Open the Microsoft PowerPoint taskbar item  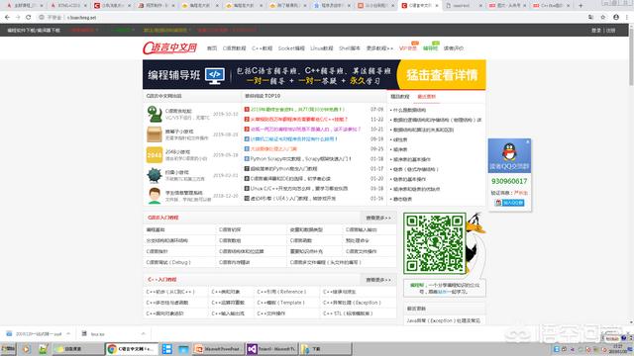point(218,349)
